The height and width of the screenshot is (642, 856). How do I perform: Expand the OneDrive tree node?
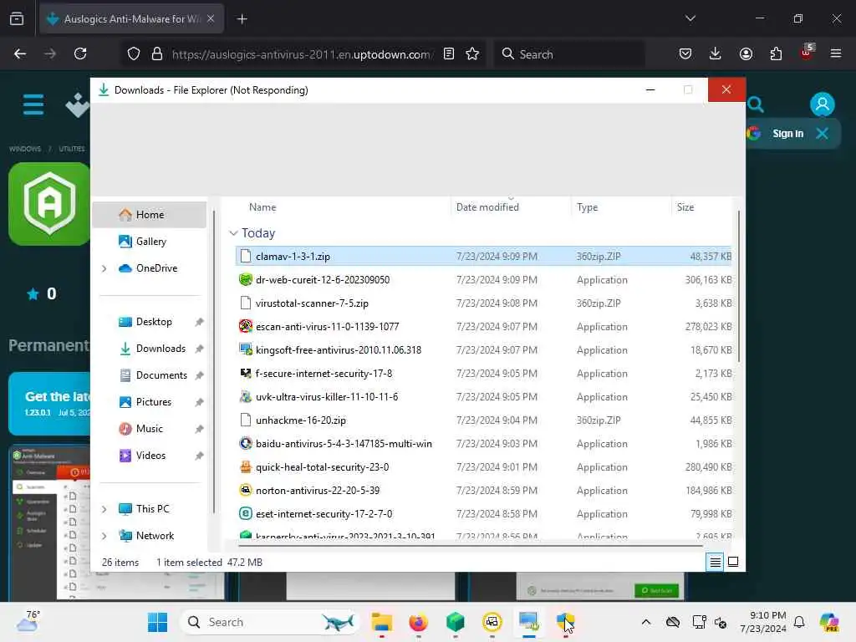(x=104, y=268)
